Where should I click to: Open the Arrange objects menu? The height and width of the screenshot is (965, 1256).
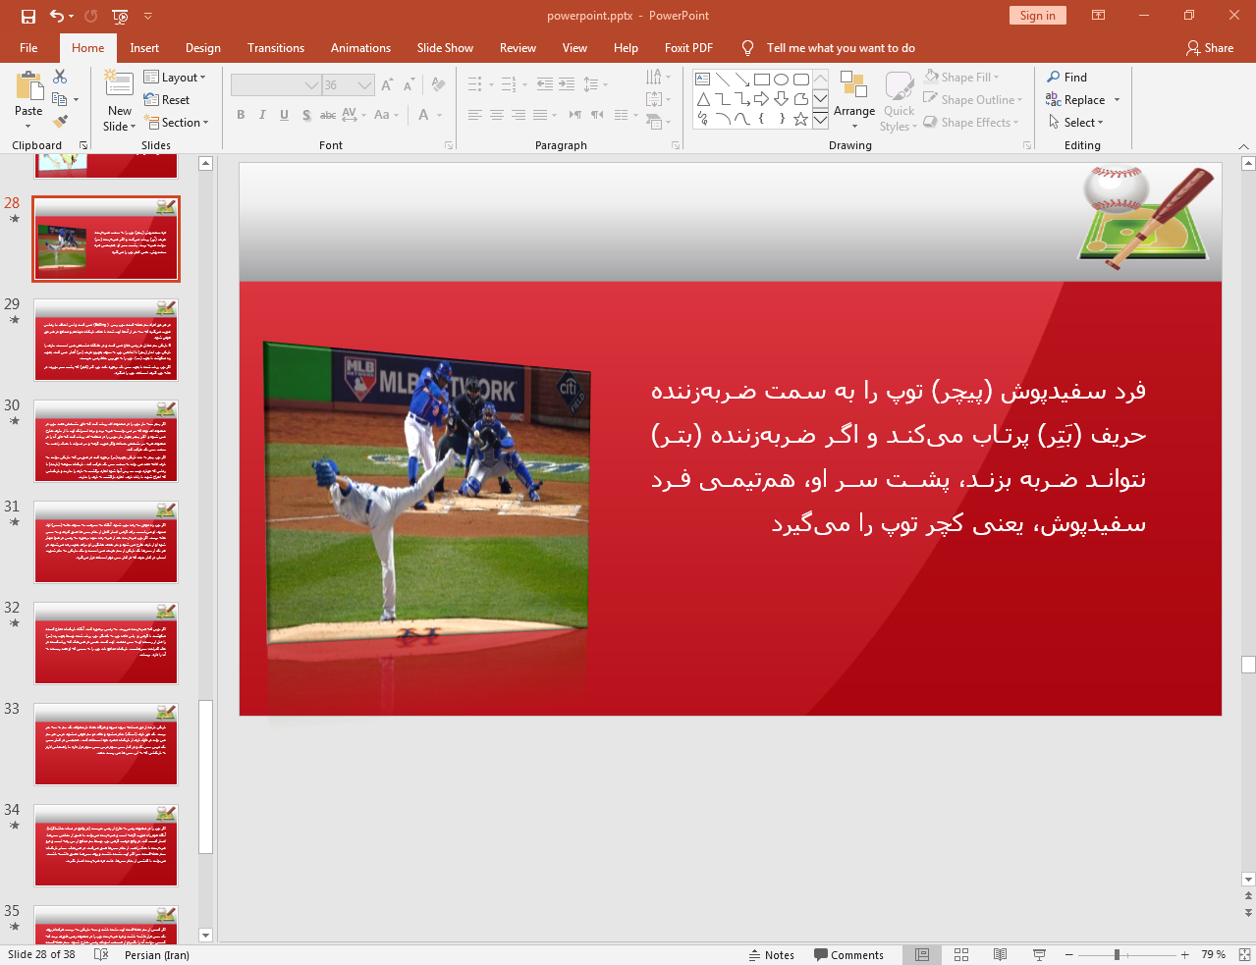pos(854,99)
